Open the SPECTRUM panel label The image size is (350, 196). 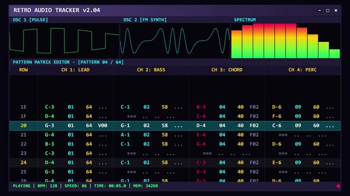245,20
